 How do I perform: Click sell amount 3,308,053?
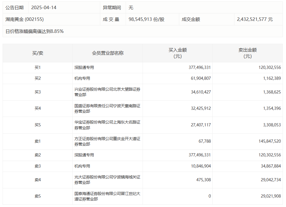(x=272, y=125)
